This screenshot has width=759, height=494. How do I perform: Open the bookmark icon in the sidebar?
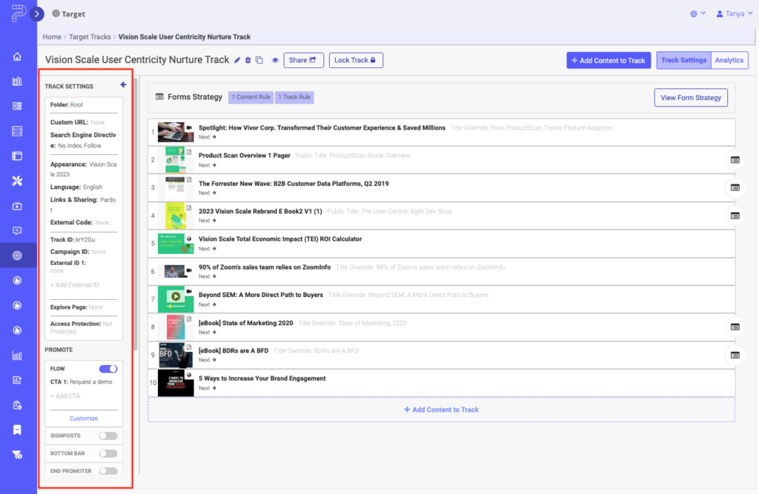pyautogui.click(x=18, y=430)
